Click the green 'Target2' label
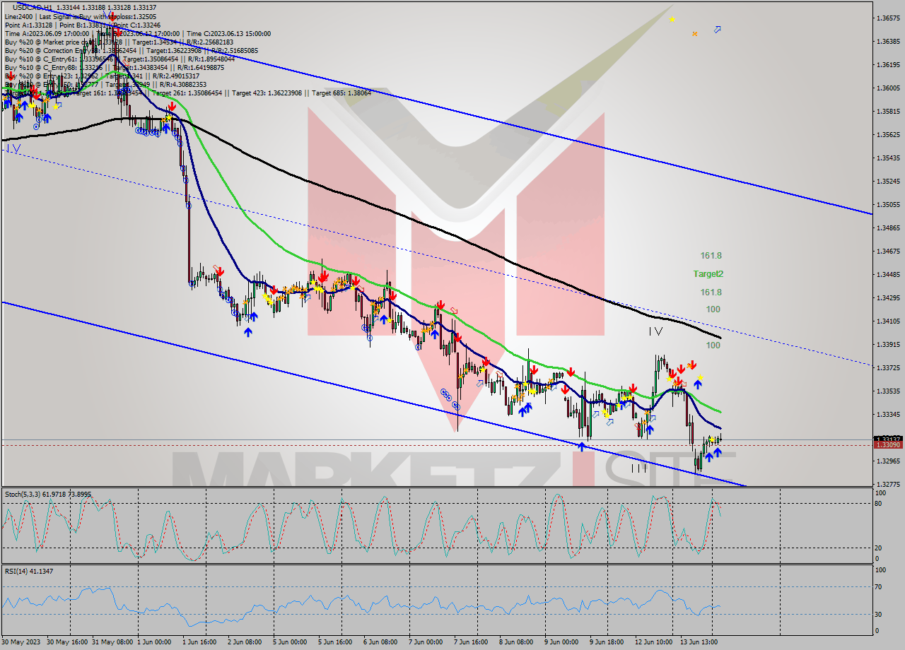905x650 pixels. (708, 273)
